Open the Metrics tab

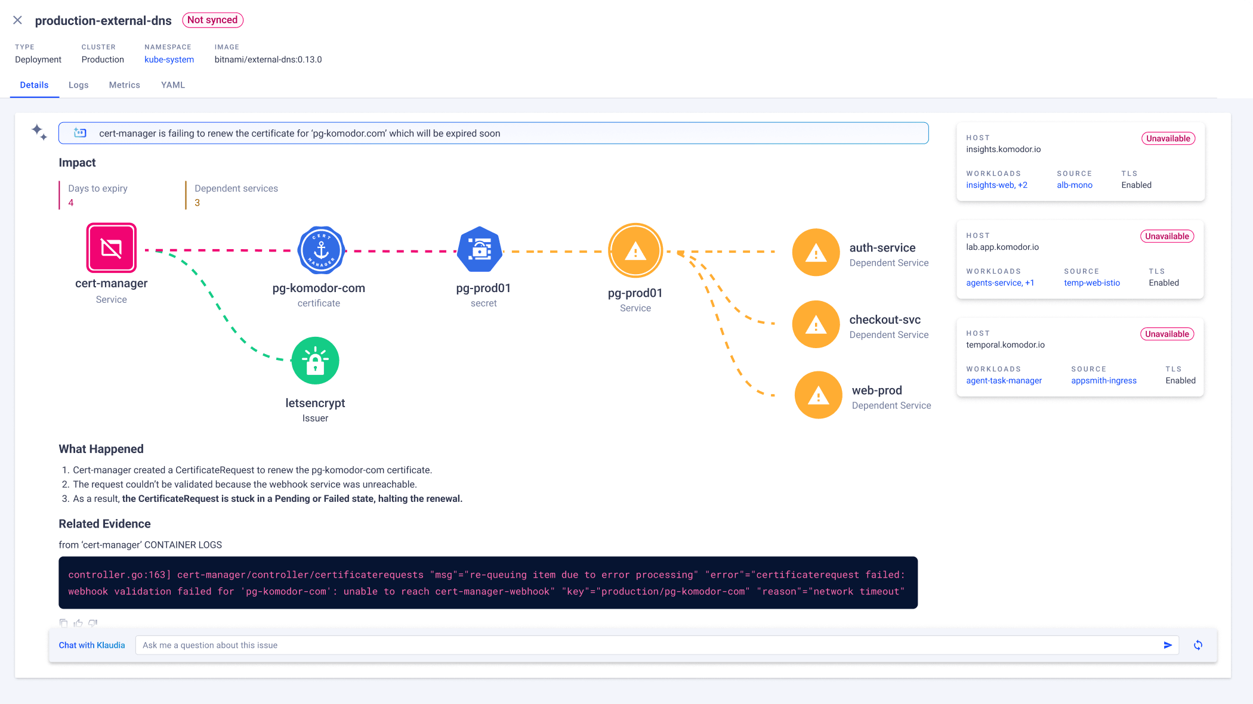124,85
